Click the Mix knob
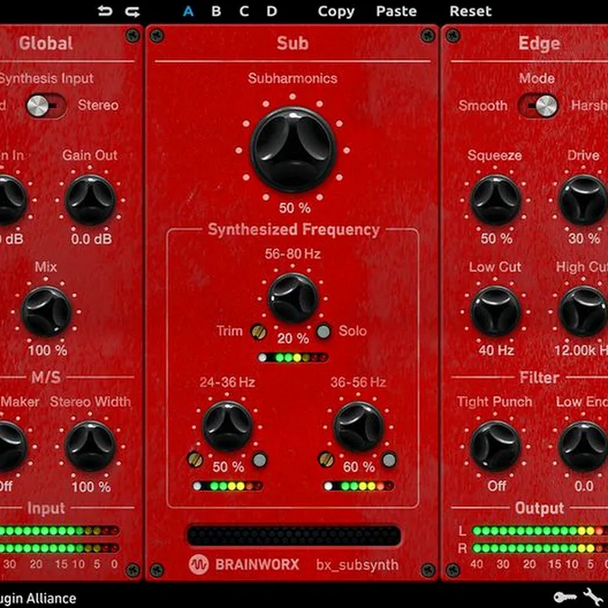The width and height of the screenshot is (608, 608). coord(46,311)
